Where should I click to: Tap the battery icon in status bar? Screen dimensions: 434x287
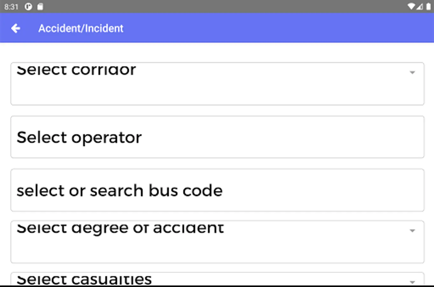429,7
